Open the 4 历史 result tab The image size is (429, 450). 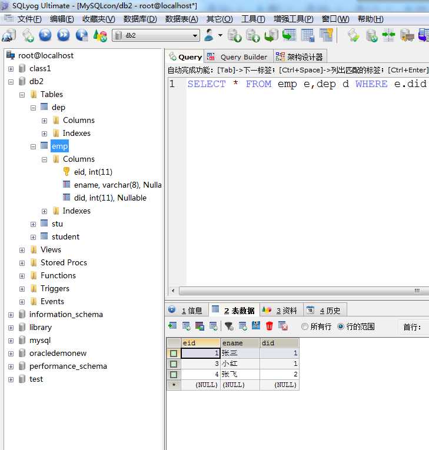pos(325,310)
